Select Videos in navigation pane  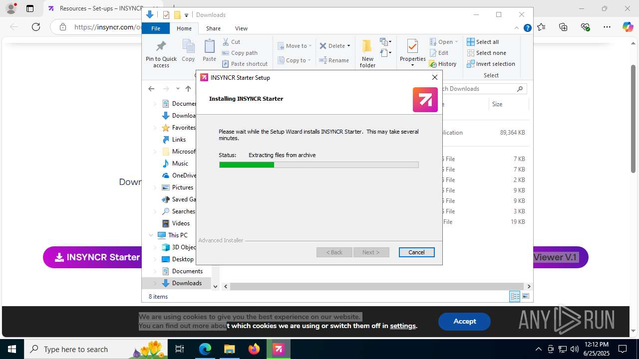181,223
